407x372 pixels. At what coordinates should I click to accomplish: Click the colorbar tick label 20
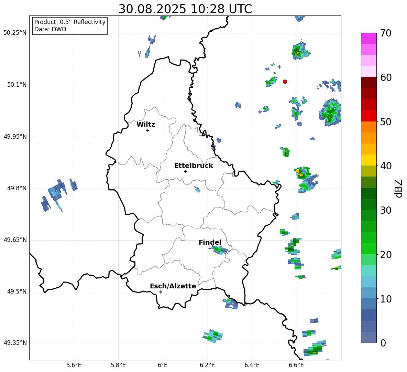386,255
